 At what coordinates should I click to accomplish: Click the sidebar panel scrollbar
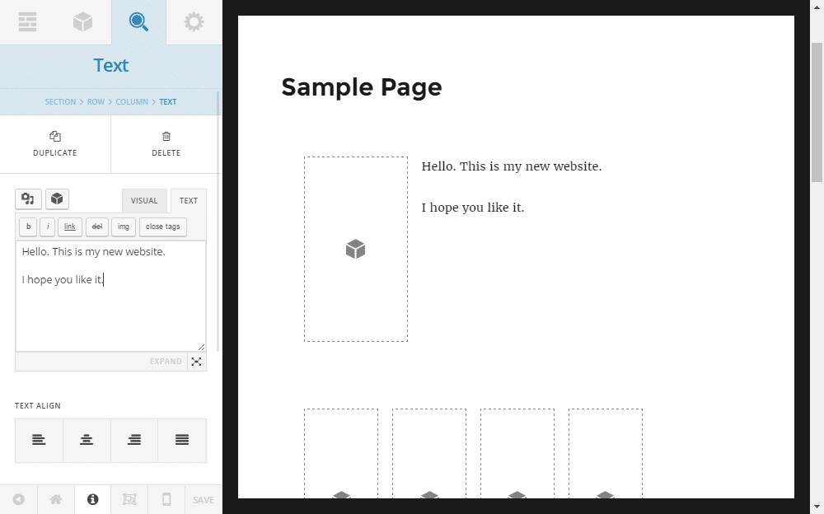(218, 221)
